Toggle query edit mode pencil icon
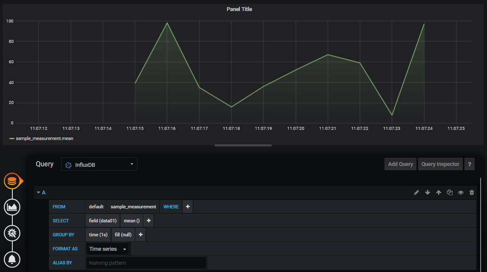This screenshot has width=487, height=272. pos(416,193)
